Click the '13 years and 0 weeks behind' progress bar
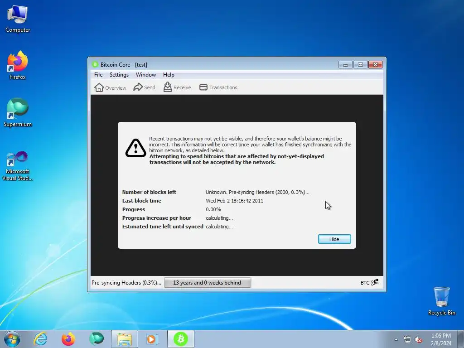The image size is (464, 348). (x=207, y=283)
